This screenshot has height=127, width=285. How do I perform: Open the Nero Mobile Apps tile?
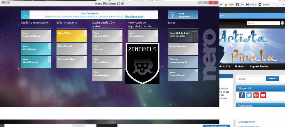coord(183,36)
